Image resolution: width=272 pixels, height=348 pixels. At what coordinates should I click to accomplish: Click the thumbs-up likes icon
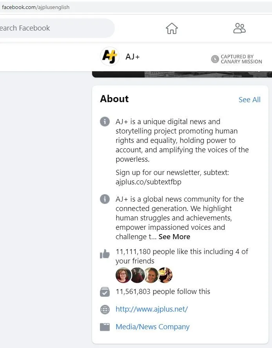click(x=105, y=254)
